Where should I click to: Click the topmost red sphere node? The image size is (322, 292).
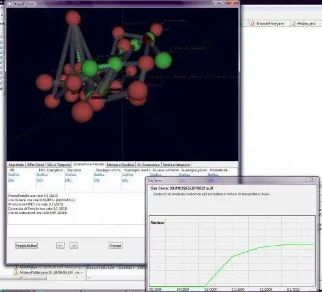coord(73,18)
